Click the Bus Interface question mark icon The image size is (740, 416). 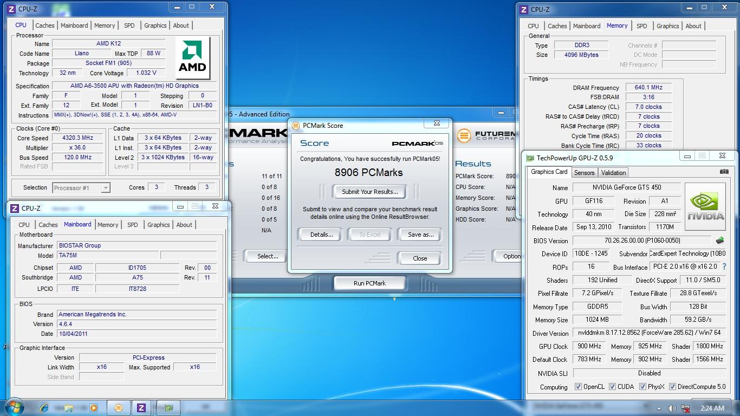724,266
